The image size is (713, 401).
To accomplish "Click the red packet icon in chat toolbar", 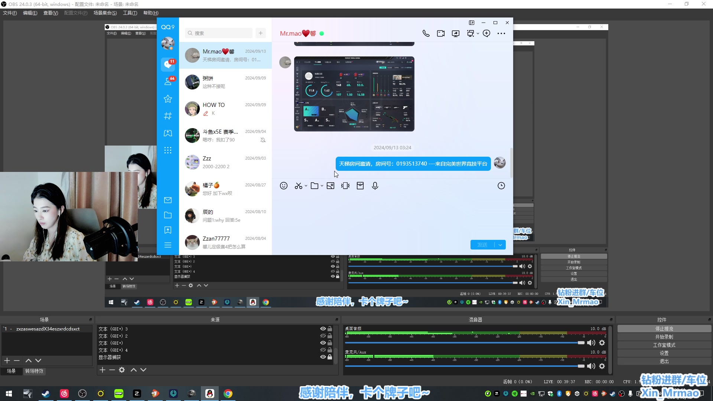I will pyautogui.click(x=360, y=186).
